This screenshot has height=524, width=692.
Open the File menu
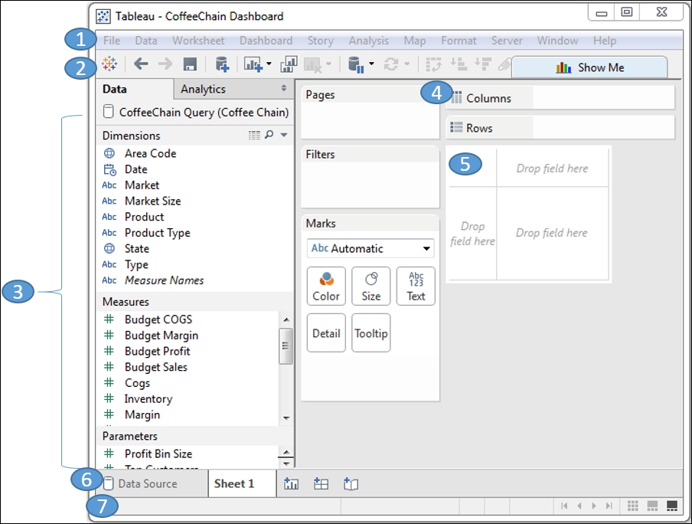[x=112, y=41]
